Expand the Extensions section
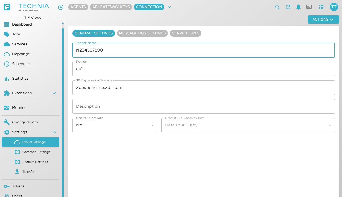Screen dimensions: 342x197 pos(54,93)
